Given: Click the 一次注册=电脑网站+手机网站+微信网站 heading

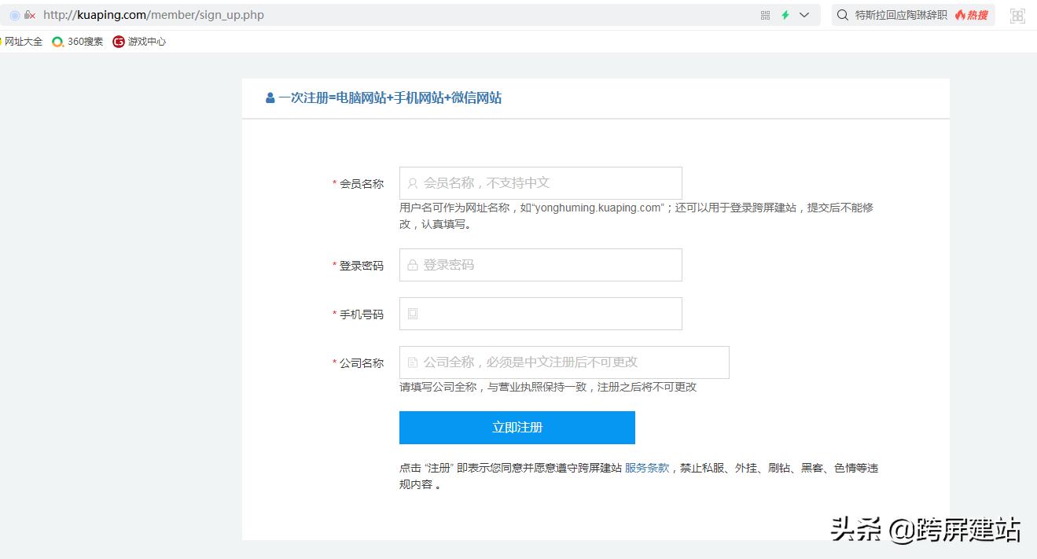Looking at the screenshot, I should click(390, 98).
